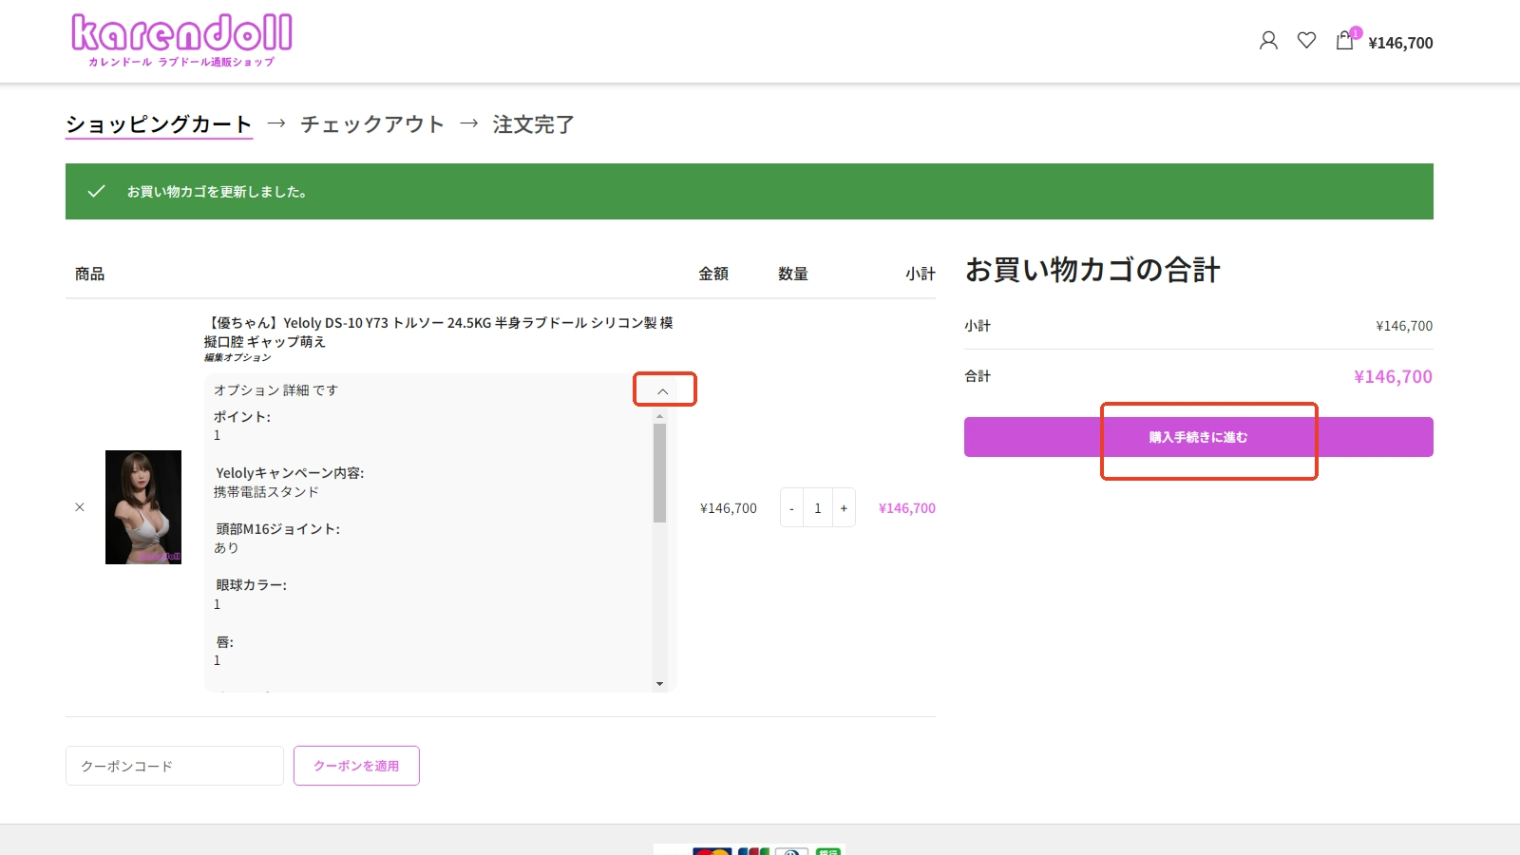
Task: Click the item row subtotal ¥146,700 in pink
Action: (907, 508)
